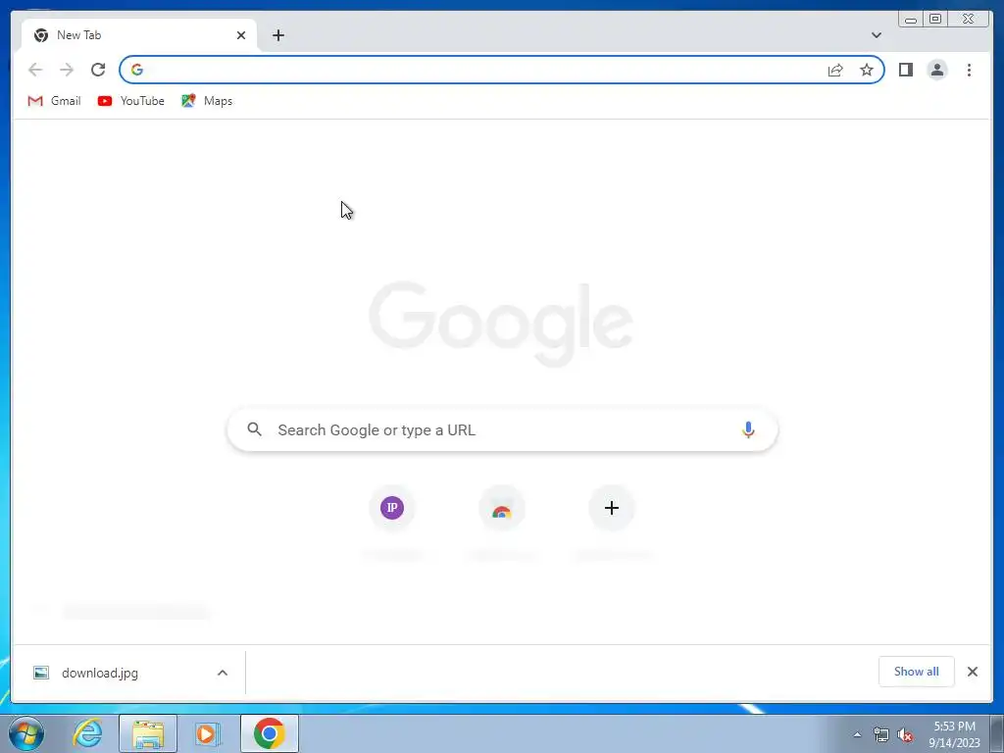The image size is (1004, 753).
Task: Open File Explorer from taskbar
Action: [x=148, y=733]
